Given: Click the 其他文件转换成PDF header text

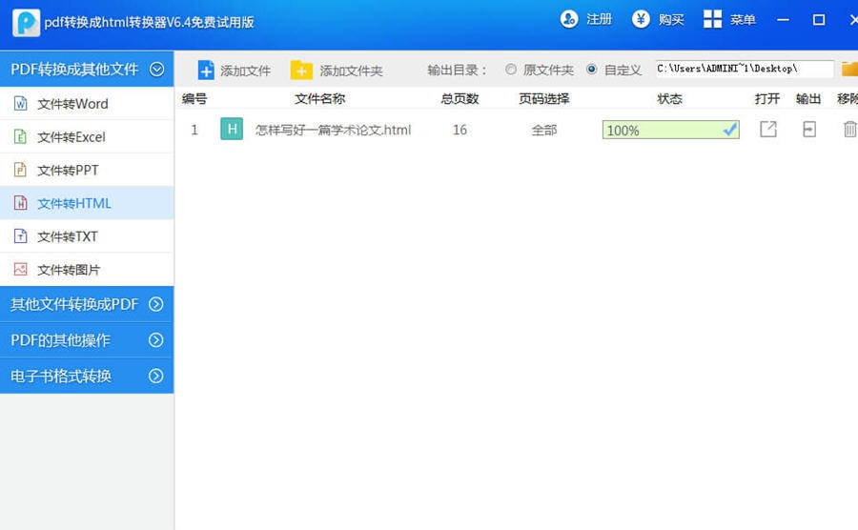Looking at the screenshot, I should 74,304.
